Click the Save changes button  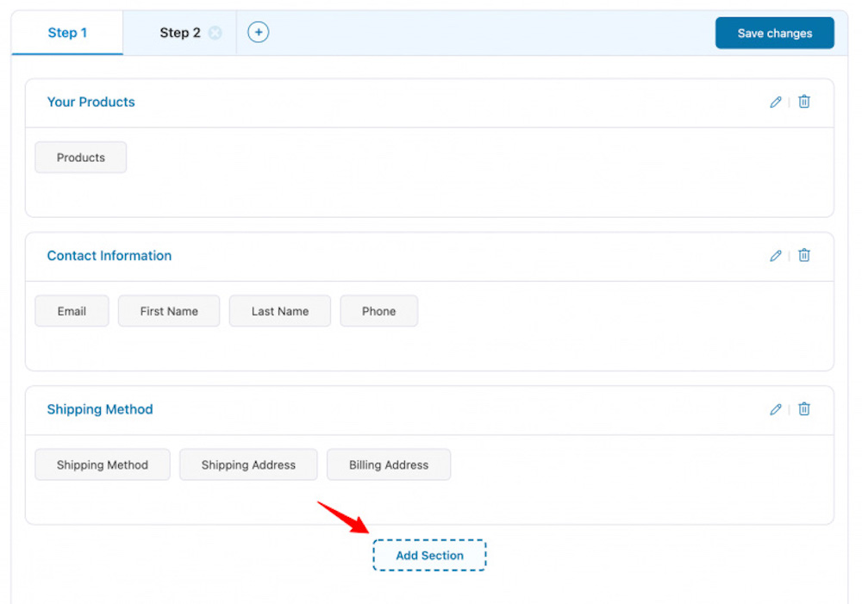click(775, 33)
